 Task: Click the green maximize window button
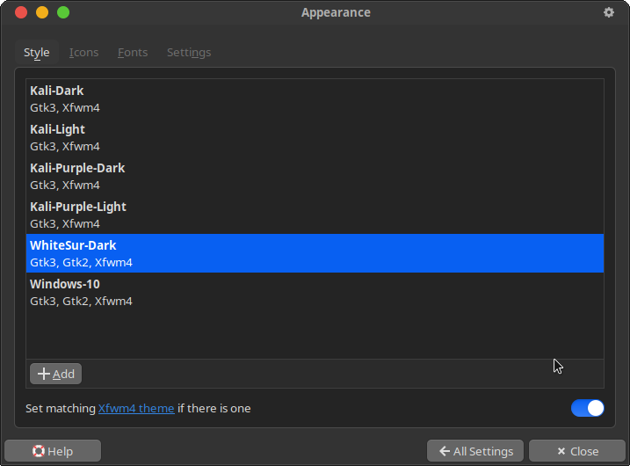click(63, 12)
